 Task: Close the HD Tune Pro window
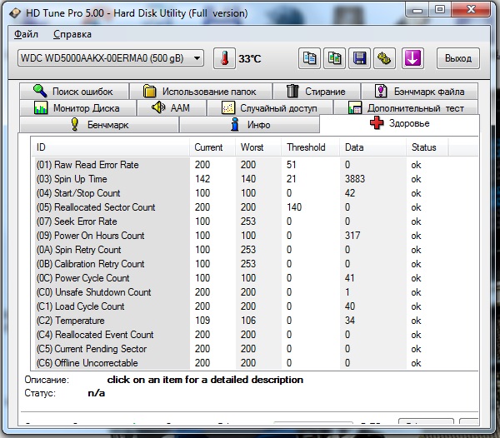pyautogui.click(x=471, y=10)
